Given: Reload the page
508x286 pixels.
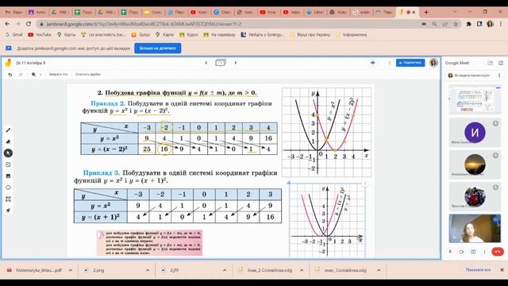Looking at the screenshot, I should click(x=29, y=24).
